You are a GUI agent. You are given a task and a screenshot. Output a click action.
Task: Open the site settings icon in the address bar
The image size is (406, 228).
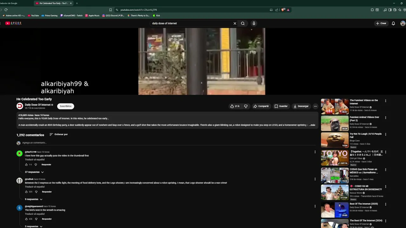pyautogui.click(x=117, y=10)
